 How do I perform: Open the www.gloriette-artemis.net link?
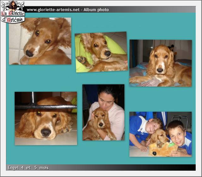click(53, 10)
